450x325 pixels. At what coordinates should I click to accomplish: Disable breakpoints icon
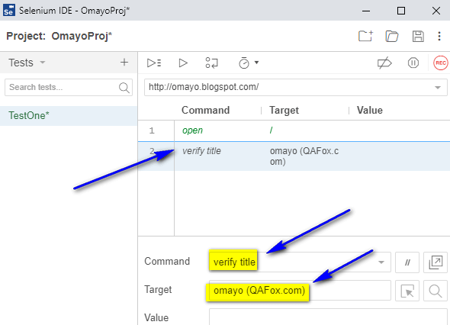click(384, 63)
